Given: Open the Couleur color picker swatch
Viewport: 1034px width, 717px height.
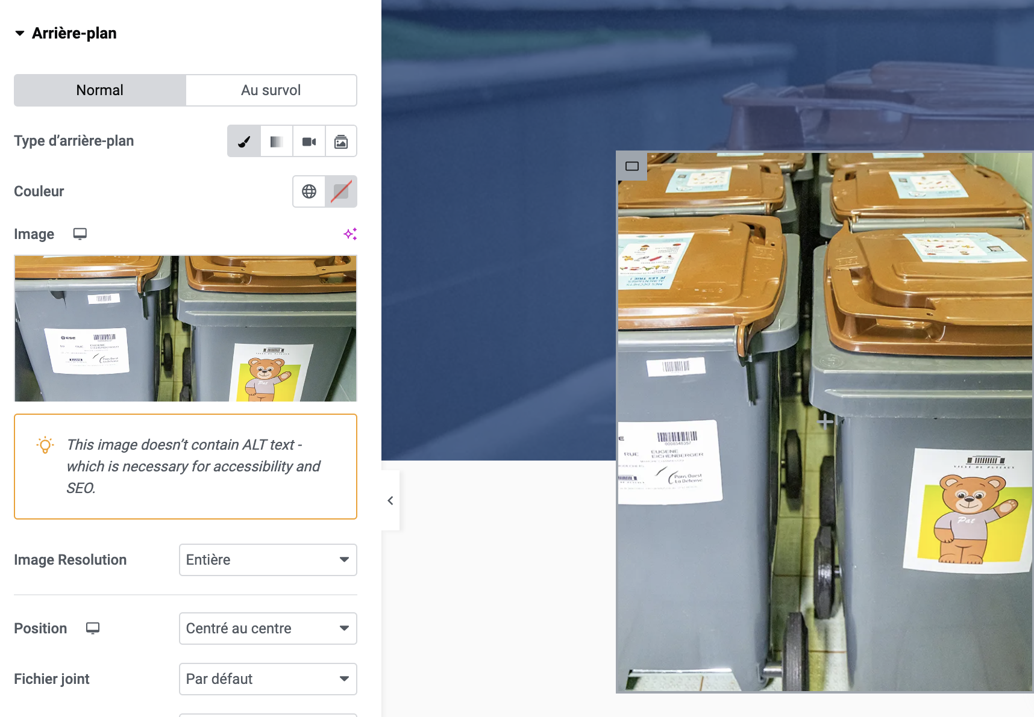Looking at the screenshot, I should [341, 191].
